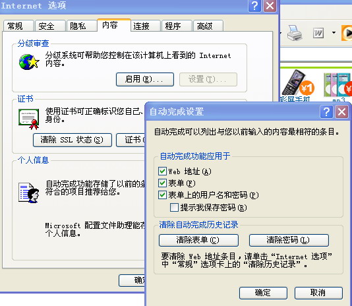Screen dimensions: 352x306
Task: Click the mp3 player product image
Action: 337,85
